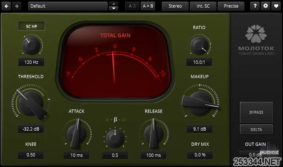Open the Stereo channel mode selector
This screenshot has width=283, height=167.
175,6
